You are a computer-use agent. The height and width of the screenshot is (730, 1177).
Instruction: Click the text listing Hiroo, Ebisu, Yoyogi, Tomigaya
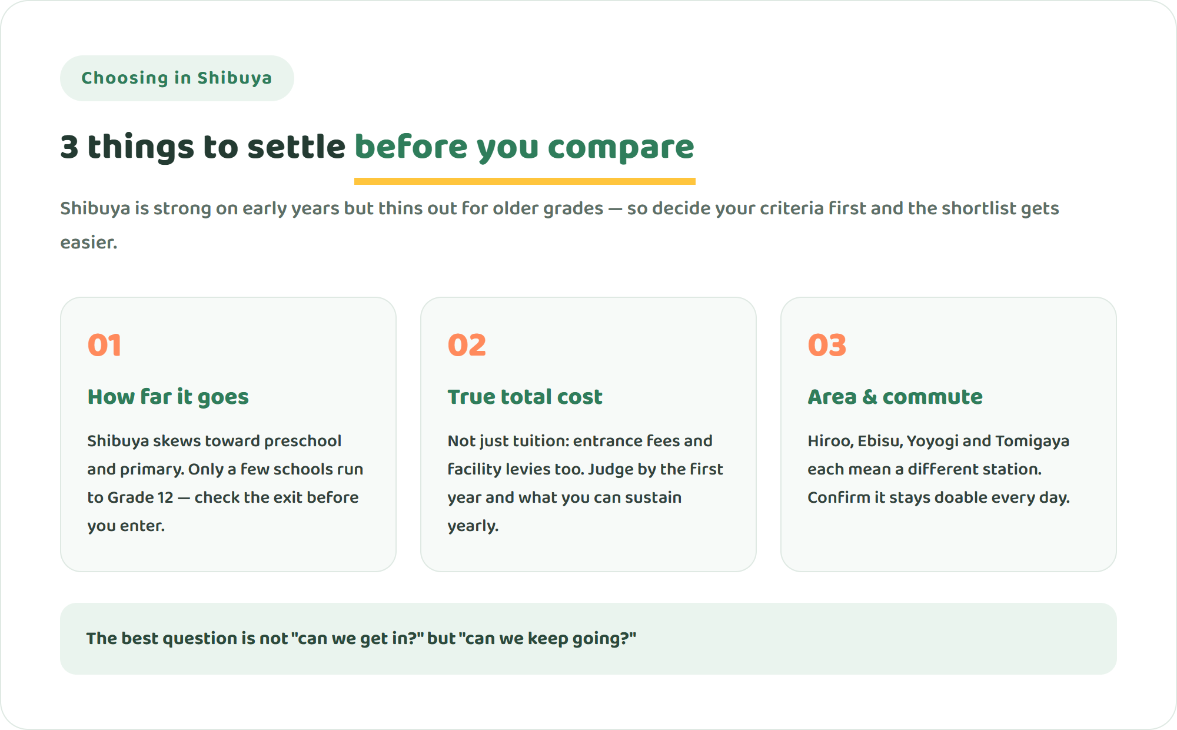[x=939, y=469]
